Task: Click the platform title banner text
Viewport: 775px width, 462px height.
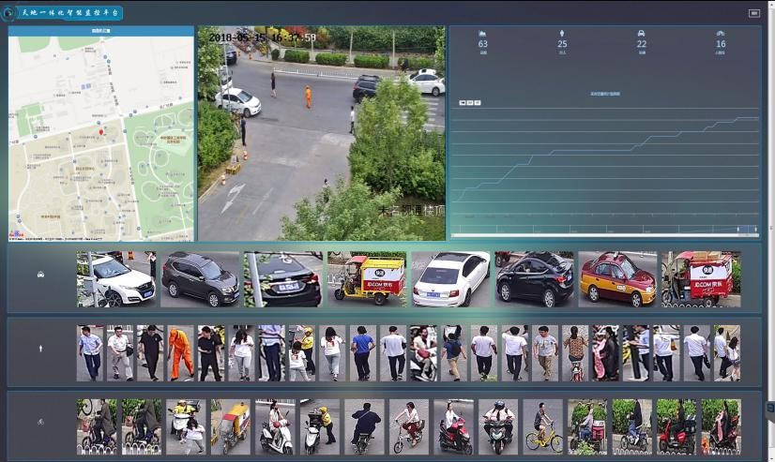Action: (x=70, y=13)
